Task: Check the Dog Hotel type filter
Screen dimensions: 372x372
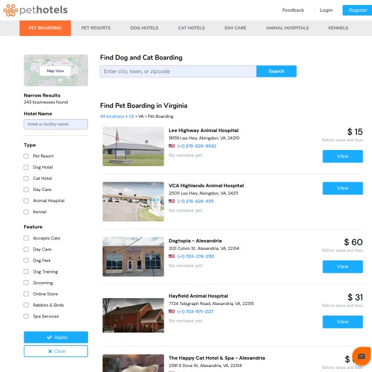Action: click(x=26, y=167)
